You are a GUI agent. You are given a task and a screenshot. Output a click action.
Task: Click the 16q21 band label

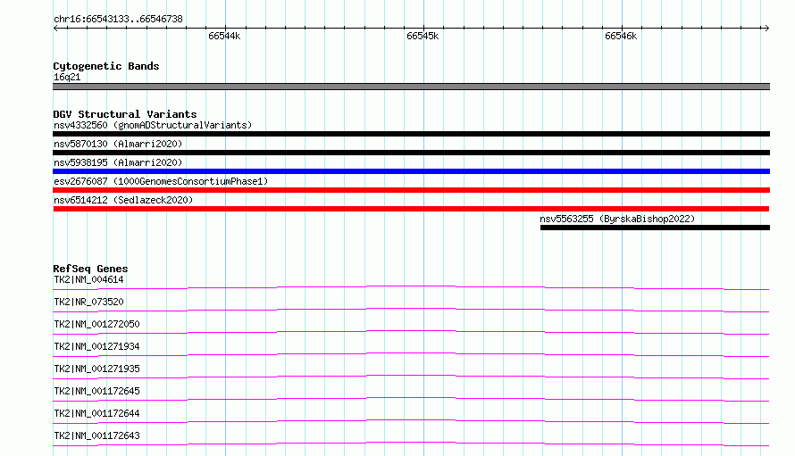pyautogui.click(x=67, y=77)
